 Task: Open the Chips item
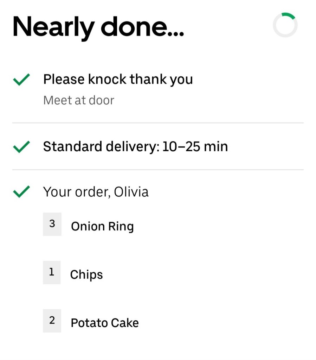click(x=86, y=274)
